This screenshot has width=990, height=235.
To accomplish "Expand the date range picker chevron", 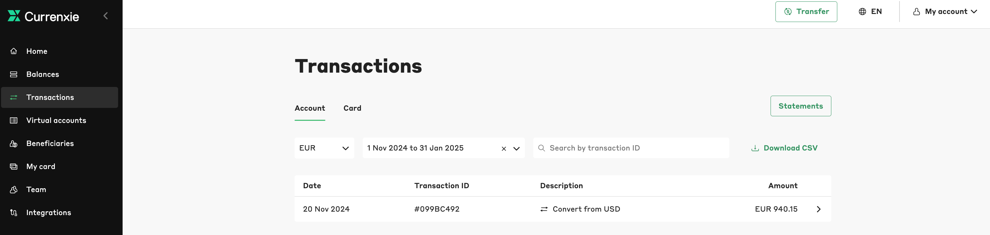I will tap(516, 149).
